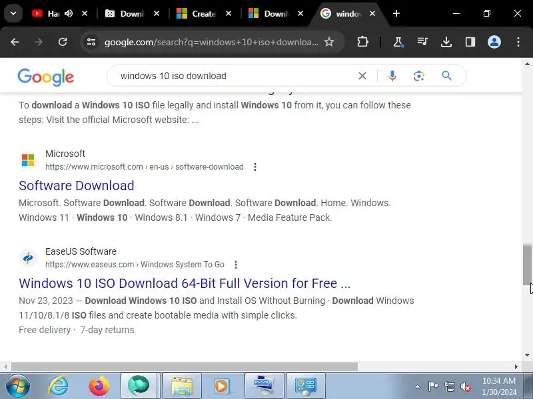Viewport: 533px width, 399px height.
Task: Open Action Center flag icon
Action: pos(432,386)
